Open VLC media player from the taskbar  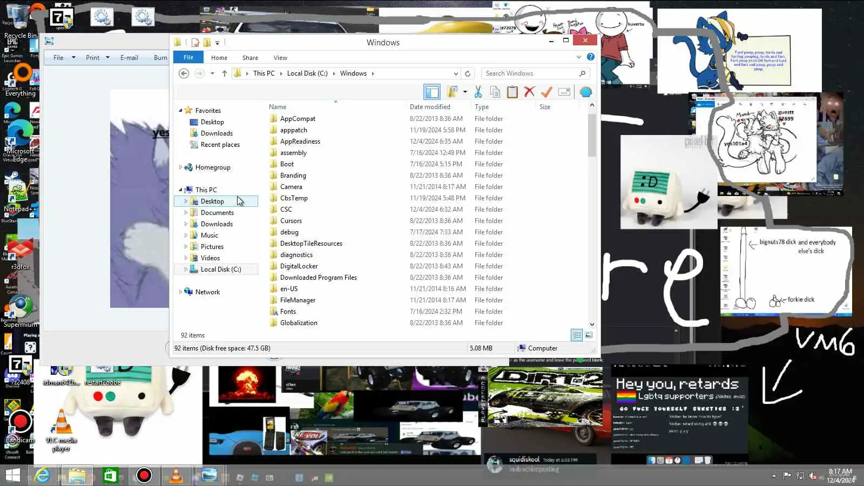click(176, 475)
